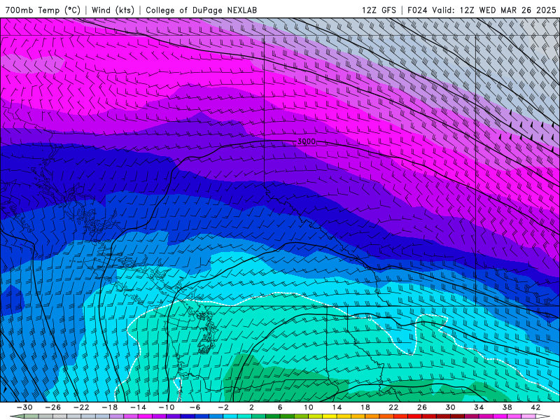
Task: Click the '-2' value on the color scale
Action: pyautogui.click(x=223, y=407)
